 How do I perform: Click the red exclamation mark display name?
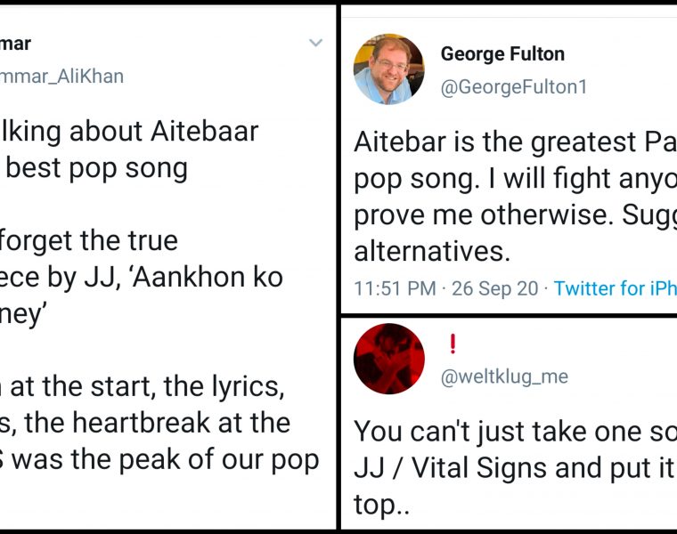(452, 344)
